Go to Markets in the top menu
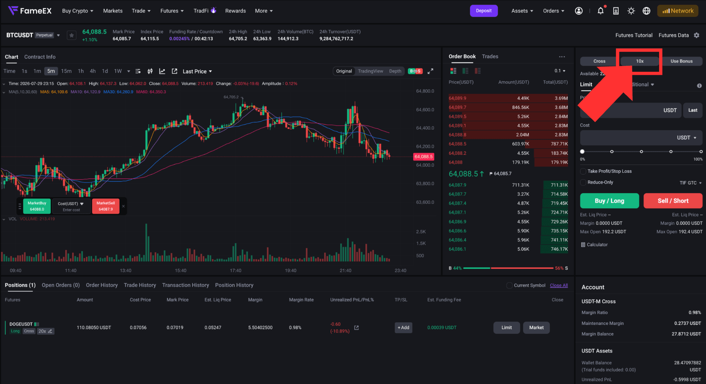 (113, 11)
